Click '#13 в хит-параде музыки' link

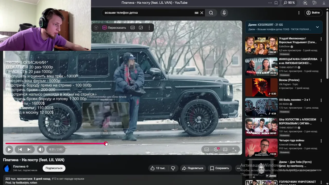click(68, 179)
